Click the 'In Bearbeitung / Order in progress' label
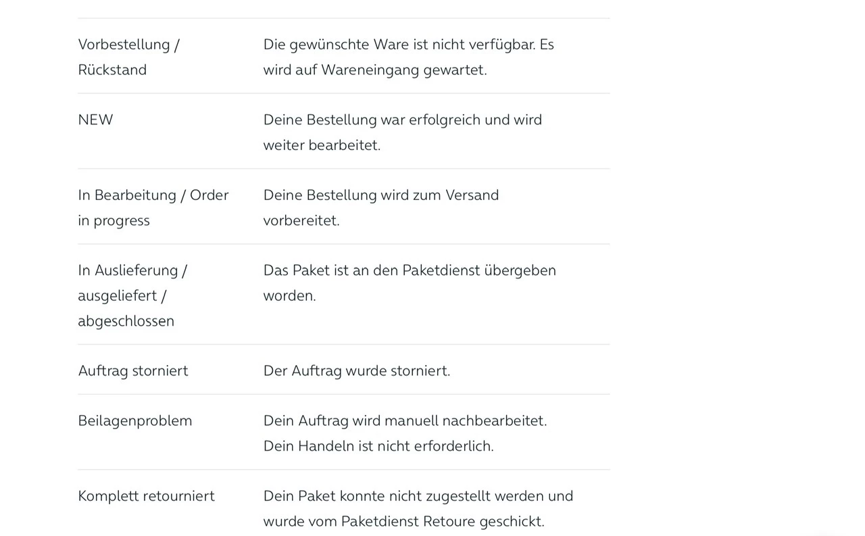 point(153,208)
